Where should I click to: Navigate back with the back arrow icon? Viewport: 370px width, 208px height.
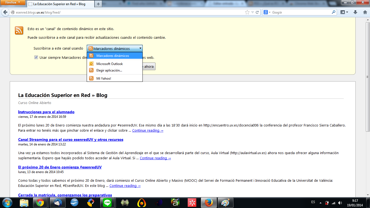(5, 12)
